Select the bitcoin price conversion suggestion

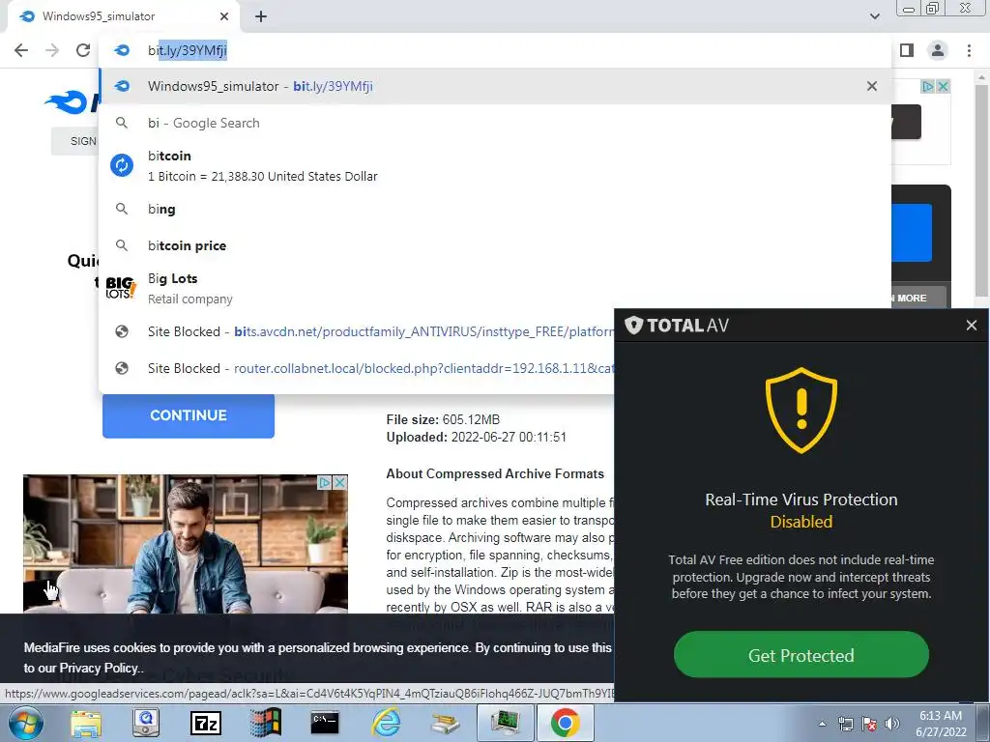point(496,165)
